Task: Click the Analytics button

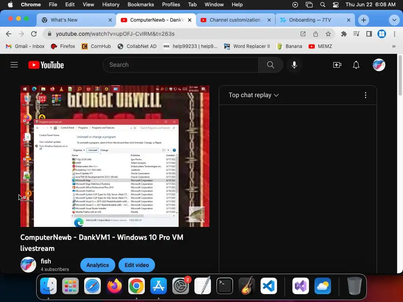Action: [98, 265]
